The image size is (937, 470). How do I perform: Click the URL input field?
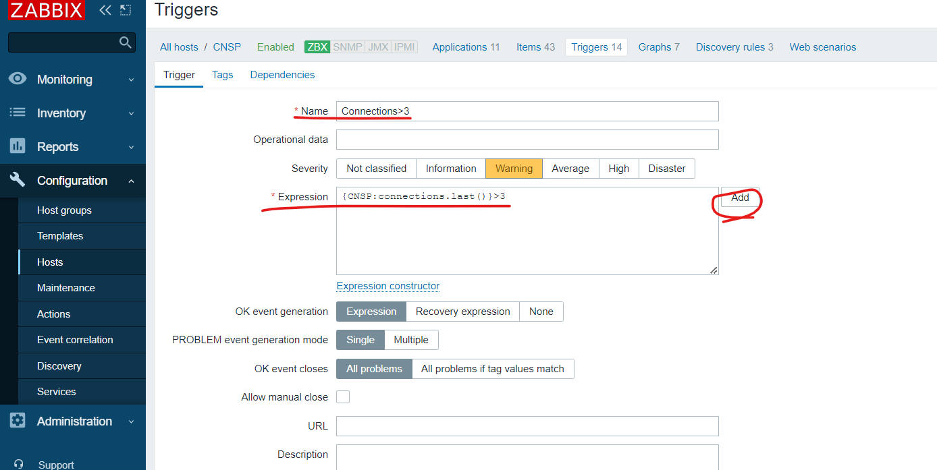[527, 426]
